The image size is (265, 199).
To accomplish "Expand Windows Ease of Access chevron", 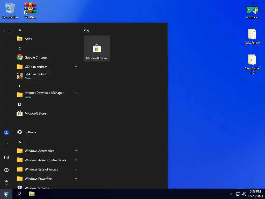I will point(76,169).
